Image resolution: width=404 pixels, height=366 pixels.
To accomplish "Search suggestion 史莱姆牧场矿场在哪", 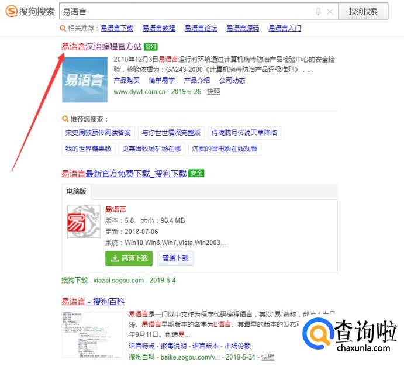I will tap(151, 149).
